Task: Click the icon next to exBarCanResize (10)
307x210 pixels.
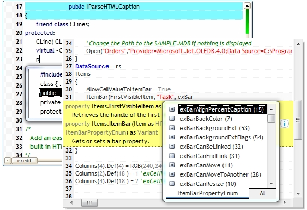Action: pos(172,184)
